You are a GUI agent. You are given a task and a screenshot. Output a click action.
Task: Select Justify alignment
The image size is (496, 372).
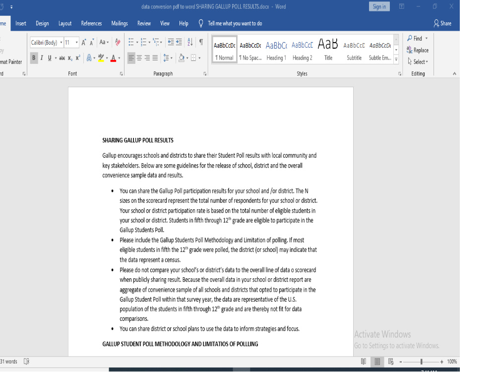point(155,58)
